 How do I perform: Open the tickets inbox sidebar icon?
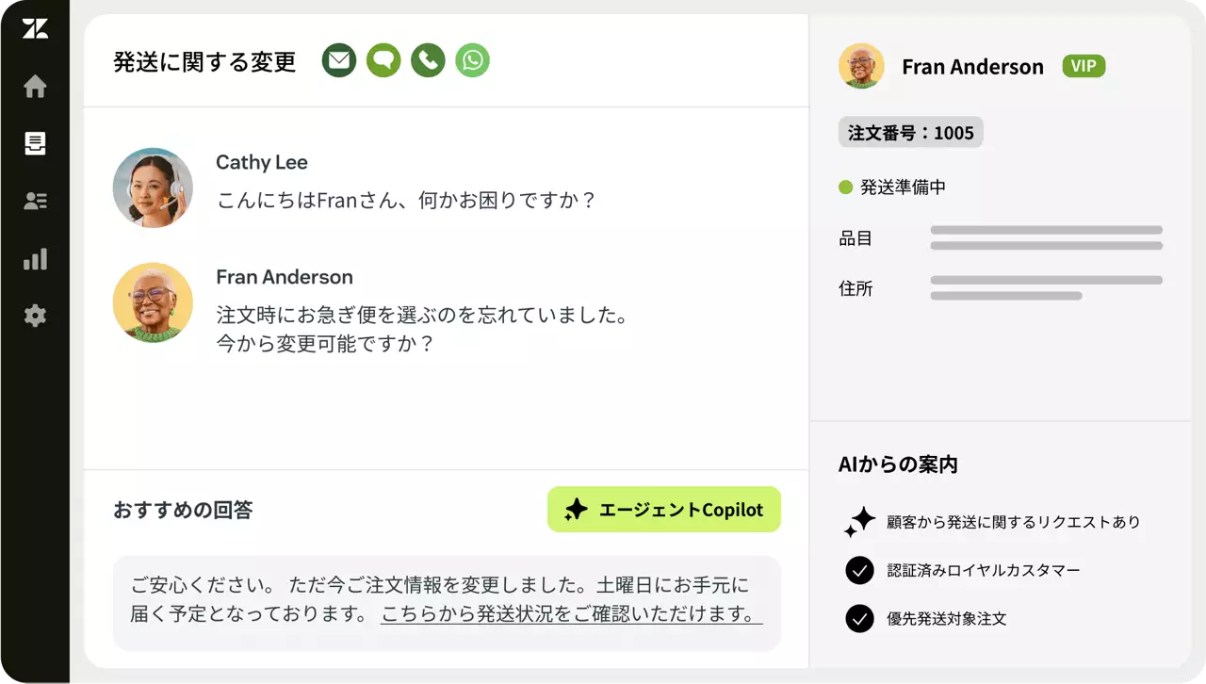pos(35,144)
